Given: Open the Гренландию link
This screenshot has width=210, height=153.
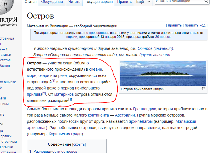Looking at the screenshot, I should pos(145,109).
